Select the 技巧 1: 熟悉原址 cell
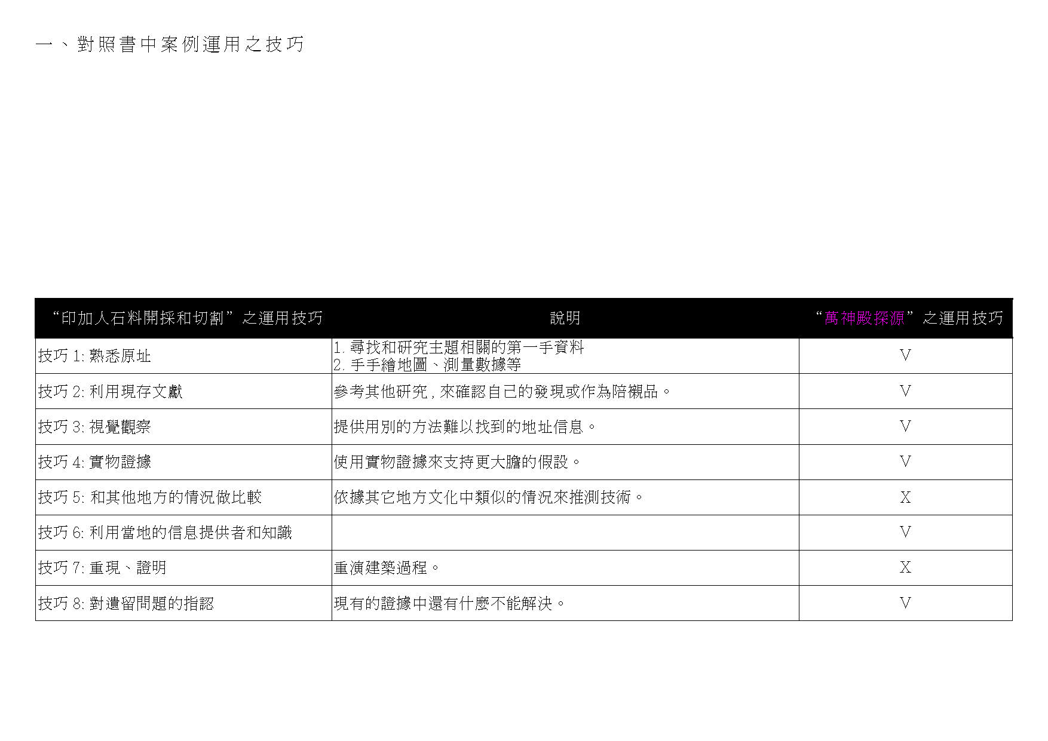 94,356
